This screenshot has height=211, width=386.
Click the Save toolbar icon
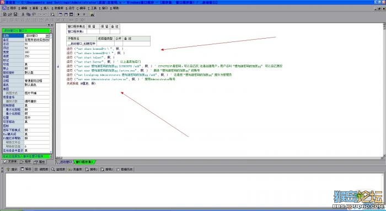[15, 14]
